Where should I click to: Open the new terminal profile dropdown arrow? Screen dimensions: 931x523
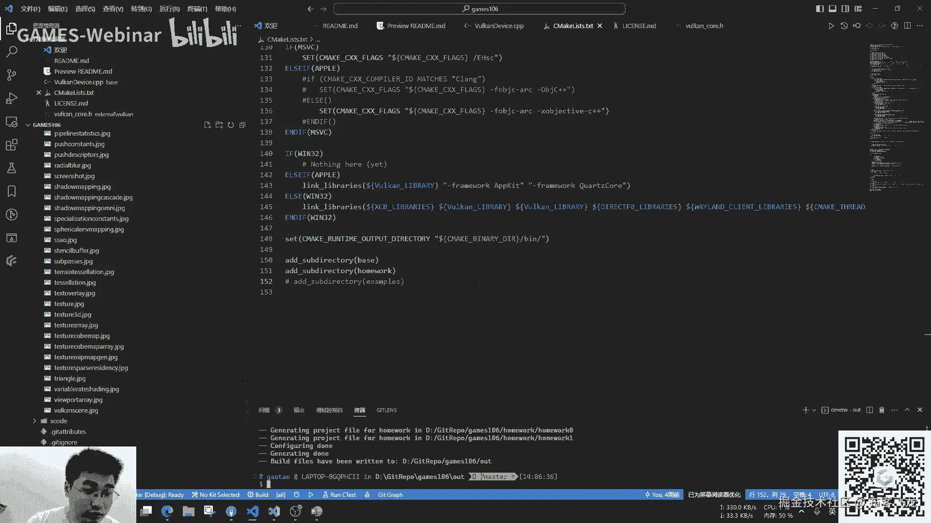(814, 410)
